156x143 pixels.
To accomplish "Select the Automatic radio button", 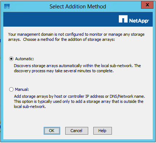I will 11,59.
